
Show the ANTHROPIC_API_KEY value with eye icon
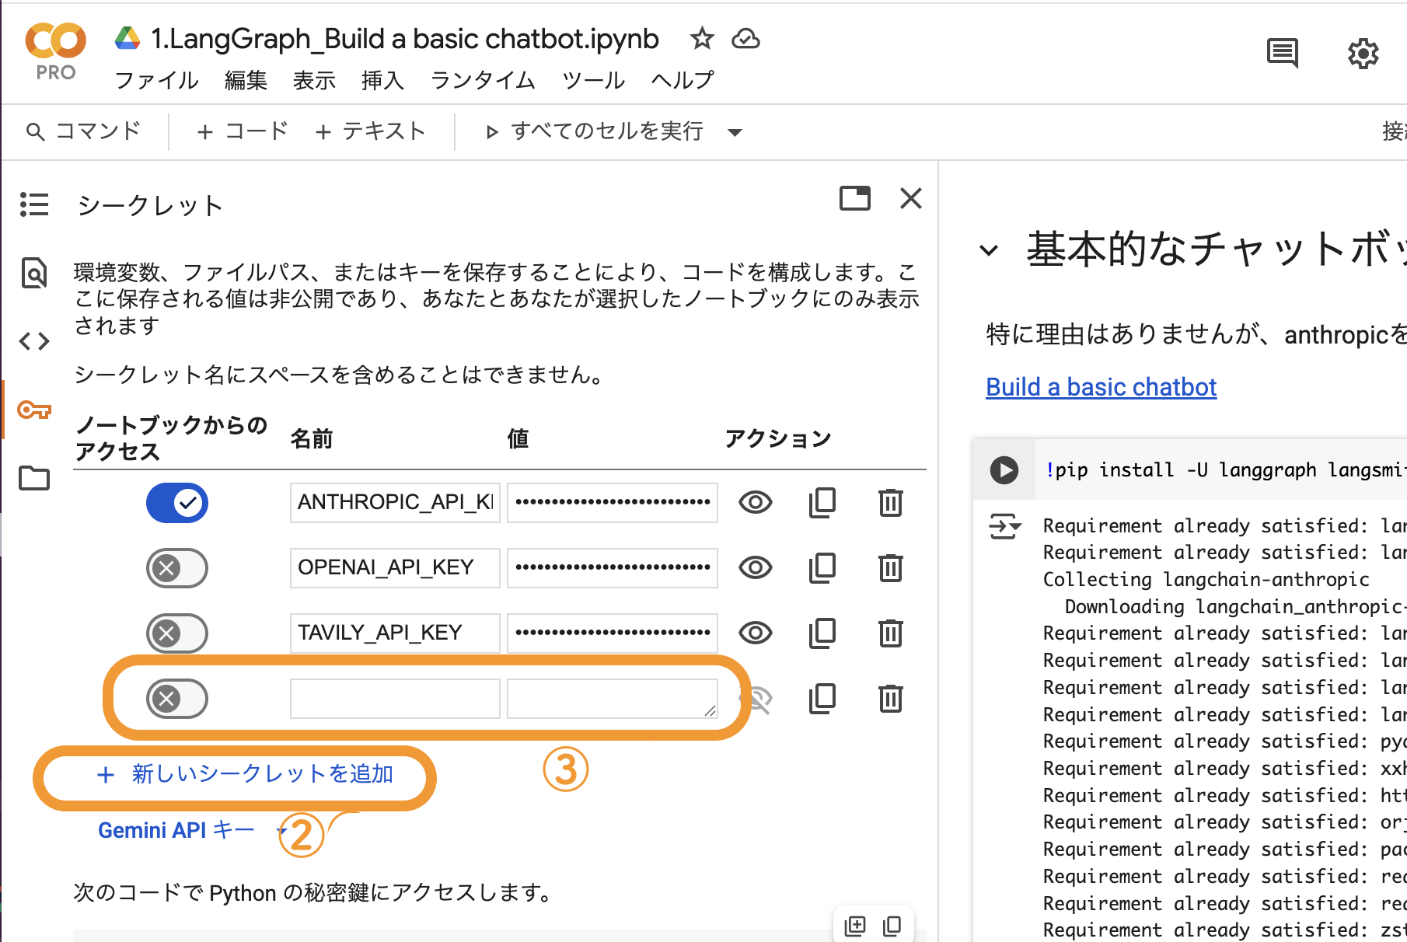(x=756, y=503)
